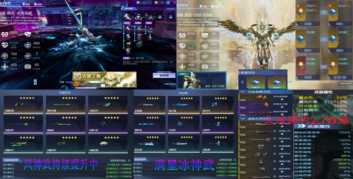The width and height of the screenshot is (353, 179).
Task: Click the 天使之翼 banner
Action: 105,80
